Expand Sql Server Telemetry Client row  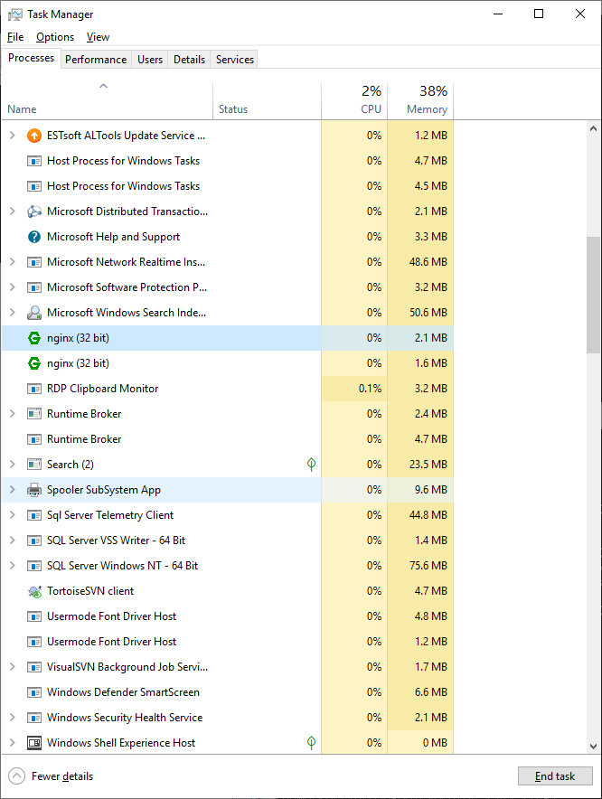[13, 515]
